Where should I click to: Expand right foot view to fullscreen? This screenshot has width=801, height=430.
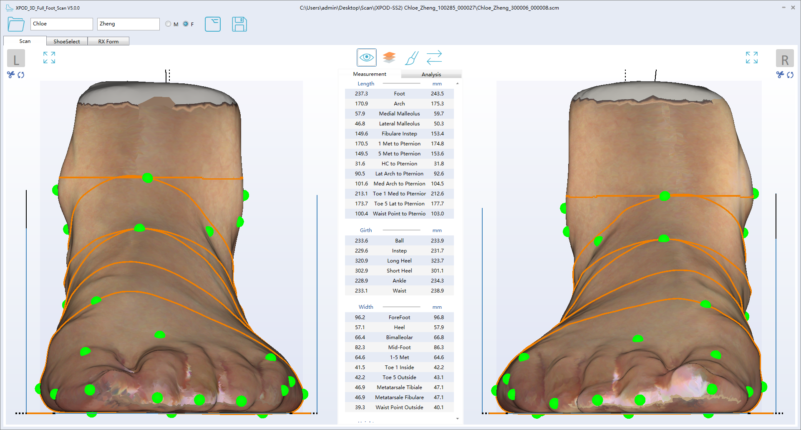[x=751, y=57]
